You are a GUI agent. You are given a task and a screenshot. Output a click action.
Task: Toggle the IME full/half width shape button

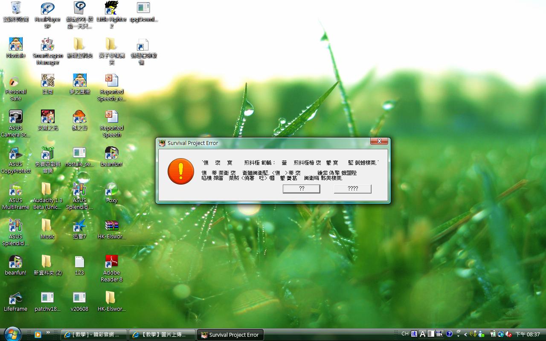coord(431,334)
